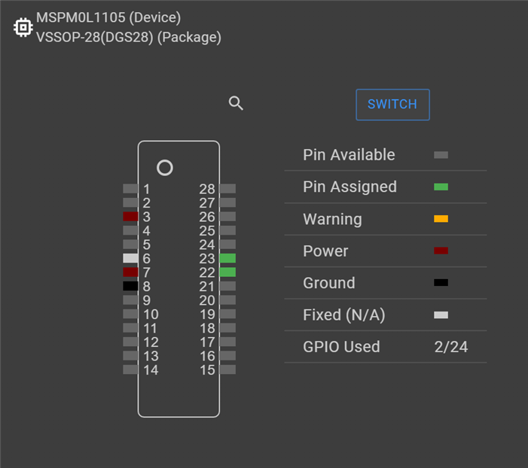Select pin 14 pad
Viewport: 528px width, 468px height.
130,369
